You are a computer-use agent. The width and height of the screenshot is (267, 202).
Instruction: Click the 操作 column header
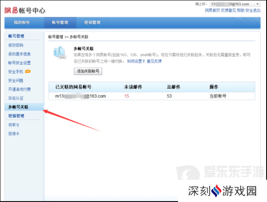tap(214, 87)
